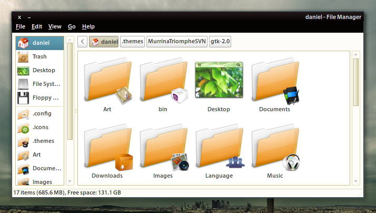Click the main view scroll down arrow
The image size is (376, 213).
point(356,181)
